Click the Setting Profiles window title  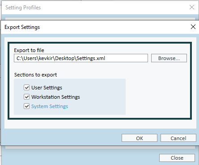[x=23, y=8]
